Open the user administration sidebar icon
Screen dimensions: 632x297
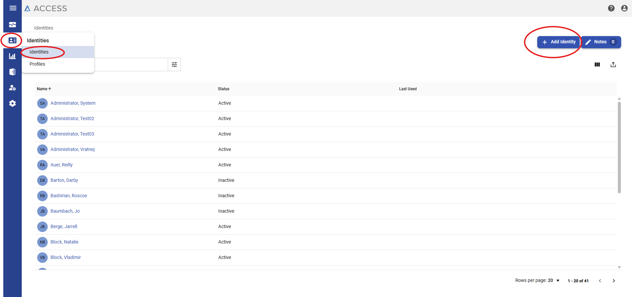tap(13, 88)
